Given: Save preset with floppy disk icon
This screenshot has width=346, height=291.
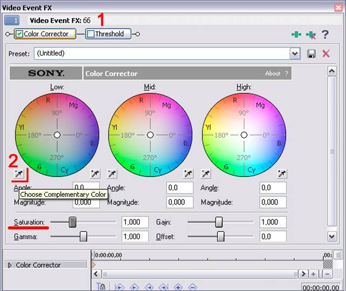Looking at the screenshot, I should click(312, 54).
